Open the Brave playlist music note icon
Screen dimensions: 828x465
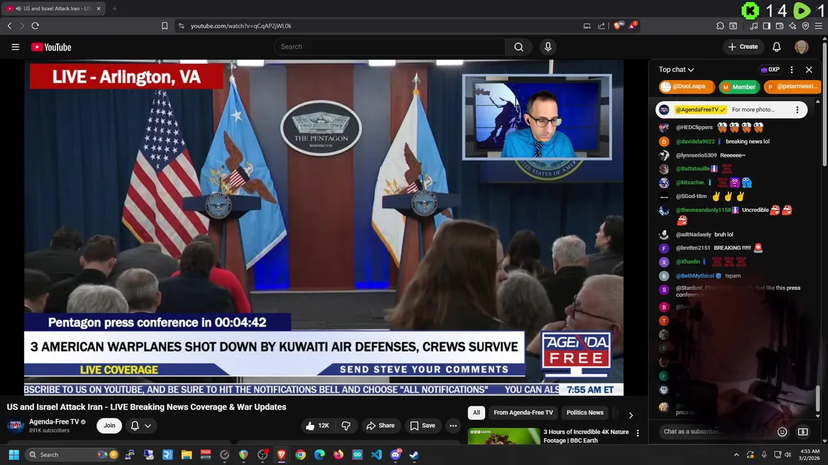pos(754,26)
